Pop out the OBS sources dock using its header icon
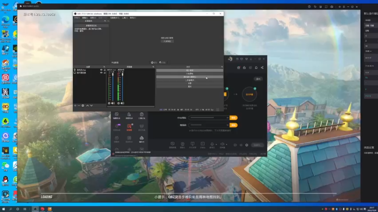Image resolution: width=378 pixels, height=212 pixels. pyautogui.click(x=104, y=67)
